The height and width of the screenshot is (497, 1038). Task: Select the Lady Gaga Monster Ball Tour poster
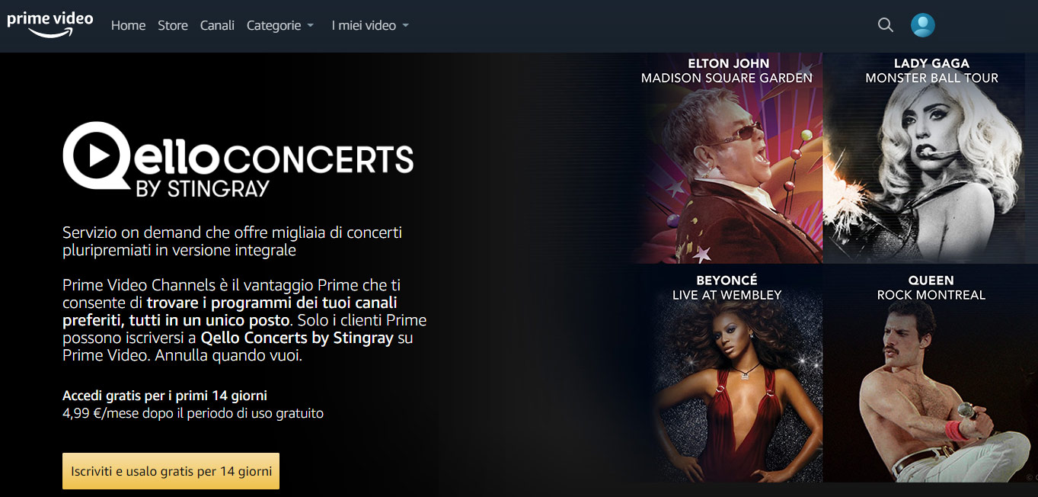931,159
